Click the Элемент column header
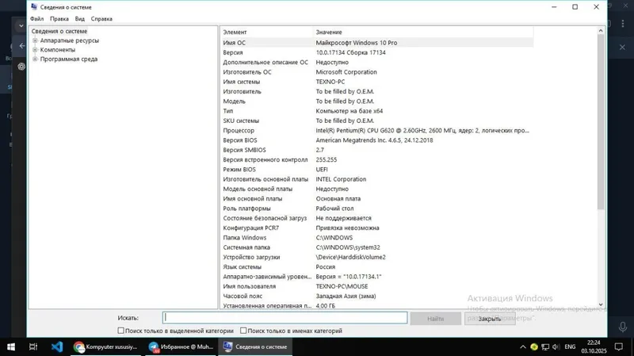634x356 pixels. click(x=266, y=32)
